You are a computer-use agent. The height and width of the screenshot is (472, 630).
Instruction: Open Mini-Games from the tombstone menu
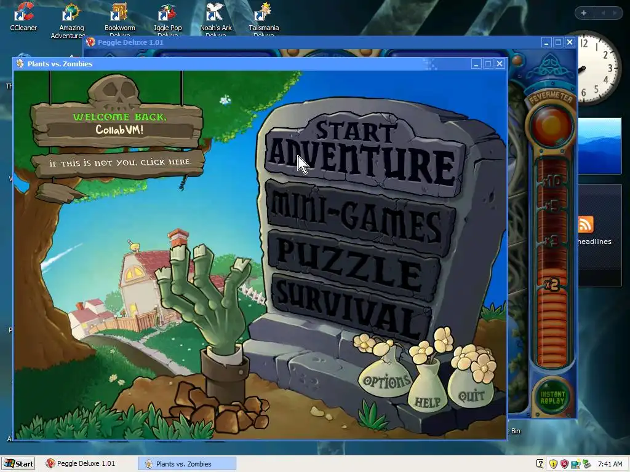tap(359, 217)
